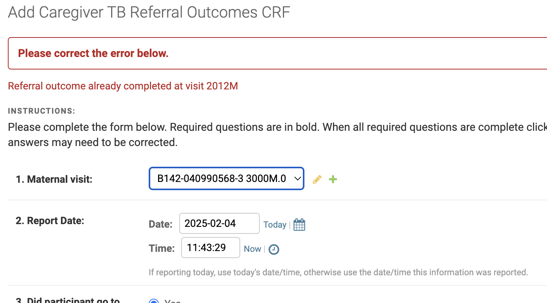Viewport: 547px width, 303px height.
Task: Focus the report Date input field
Action: pyautogui.click(x=220, y=223)
